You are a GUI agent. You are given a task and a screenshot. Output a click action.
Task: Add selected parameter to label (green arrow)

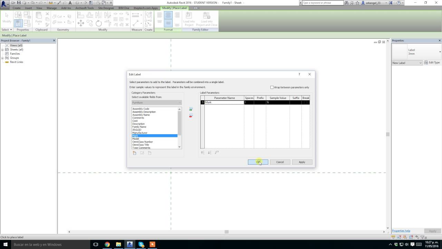point(191,109)
